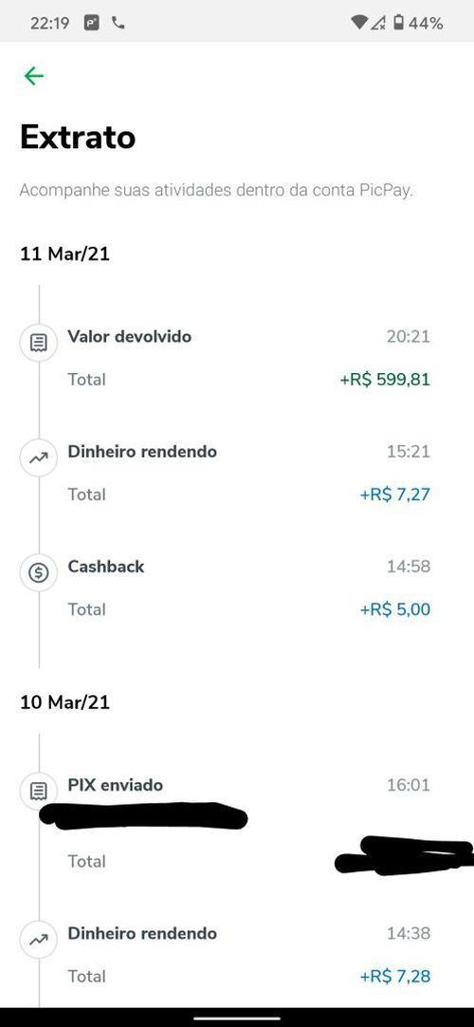
Task: Tap the +R$ 5,00 cashback amount
Action: 395,609
